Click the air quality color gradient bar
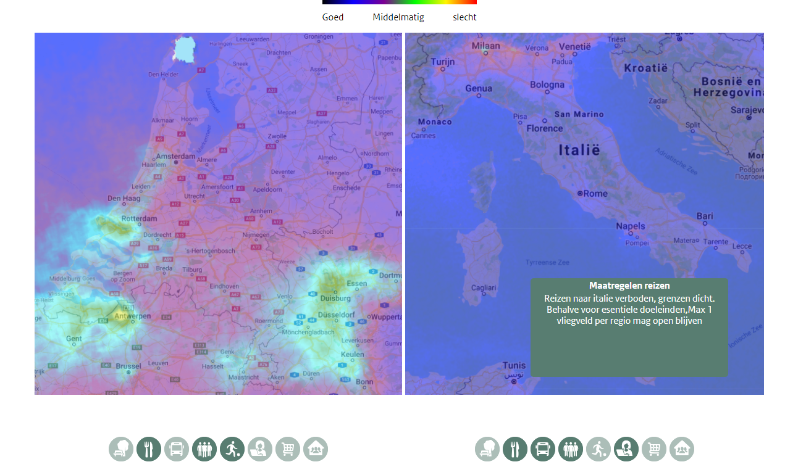 tap(400, 2)
